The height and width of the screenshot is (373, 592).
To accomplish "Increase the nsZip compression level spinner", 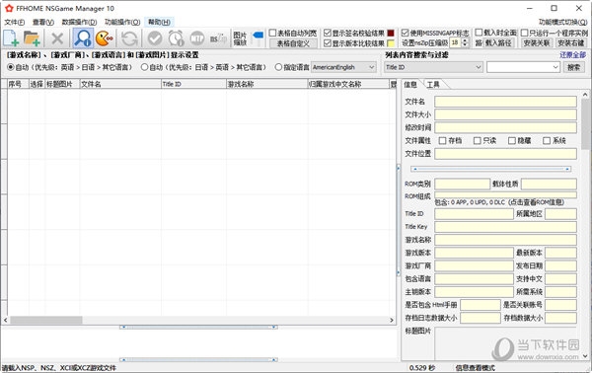I will [x=465, y=40].
